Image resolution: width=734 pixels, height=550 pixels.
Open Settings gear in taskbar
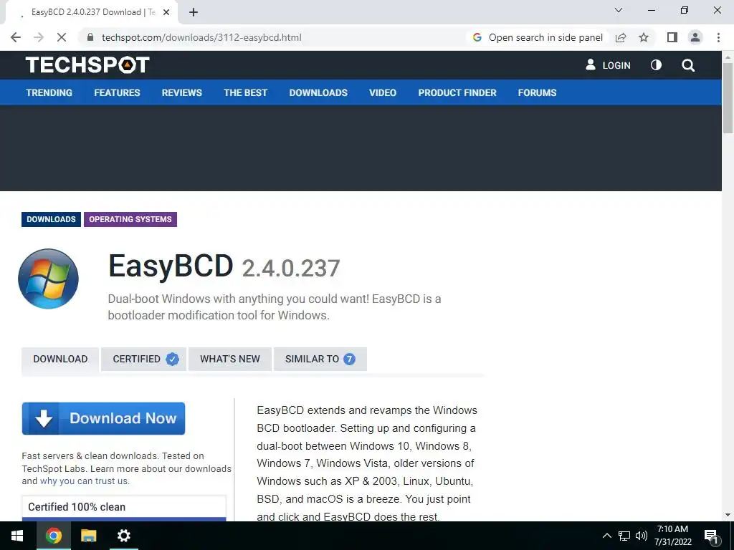[x=123, y=536]
